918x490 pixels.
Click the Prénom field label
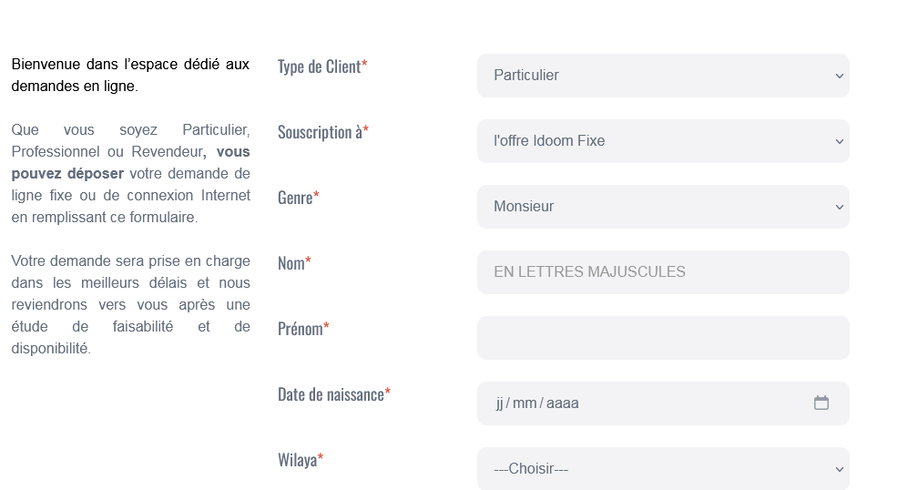[x=301, y=329]
